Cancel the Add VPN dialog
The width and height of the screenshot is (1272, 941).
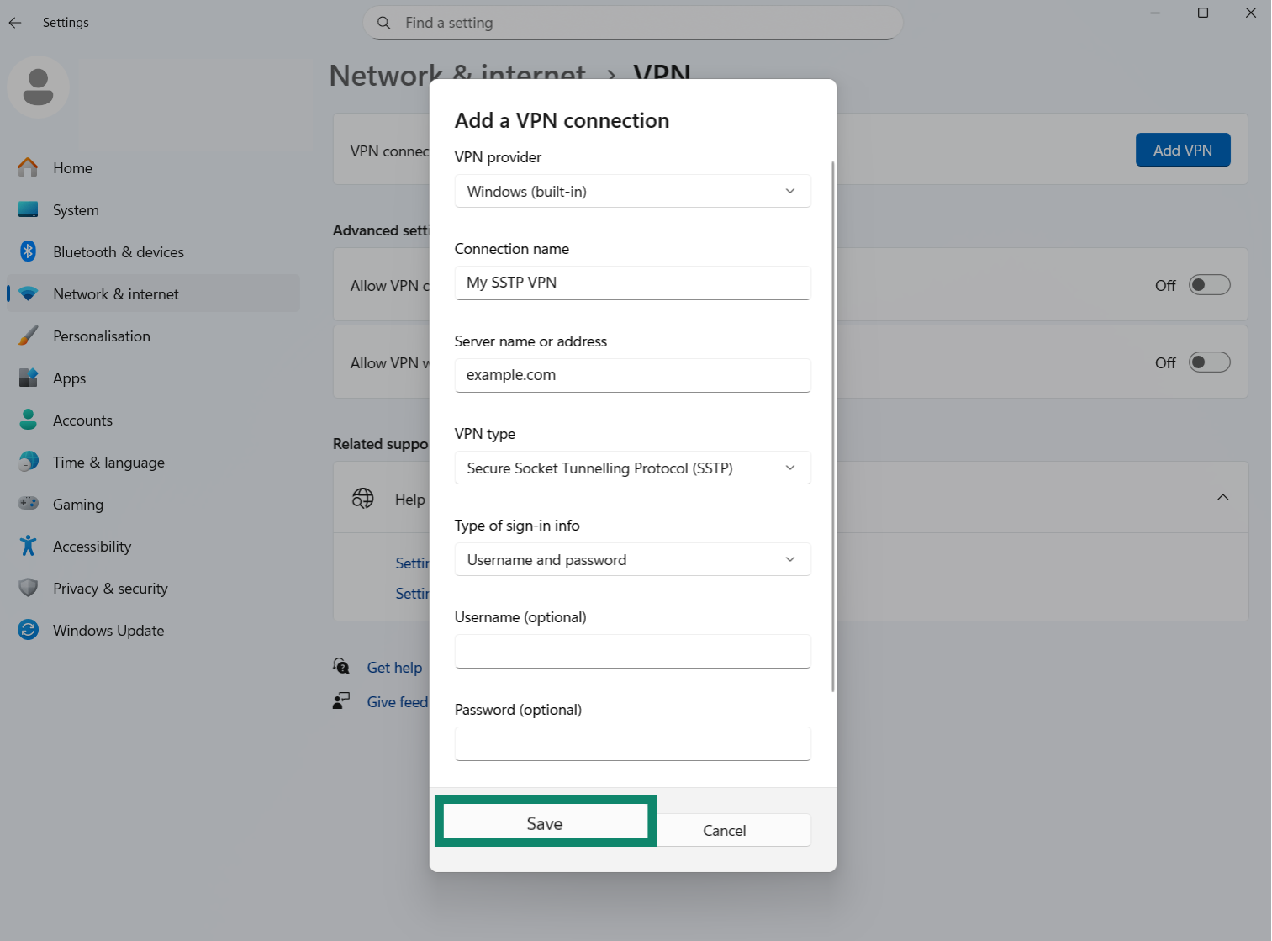click(x=724, y=830)
